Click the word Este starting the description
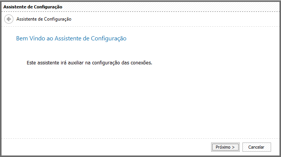 31,63
